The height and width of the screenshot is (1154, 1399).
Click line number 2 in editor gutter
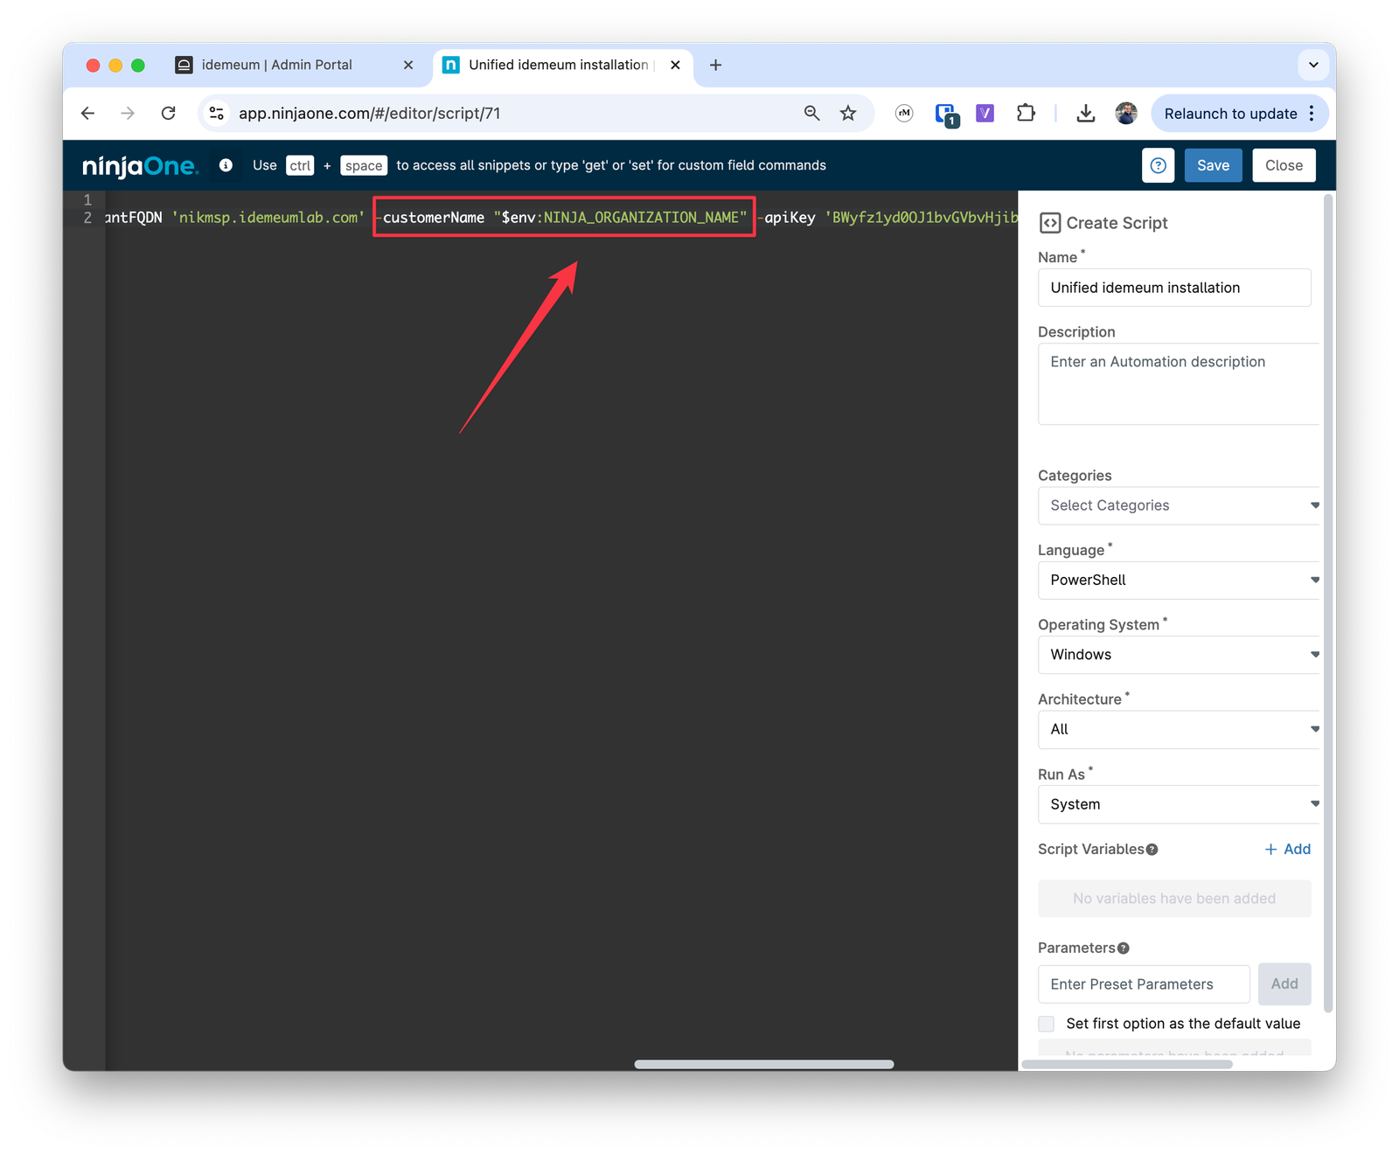tap(87, 218)
